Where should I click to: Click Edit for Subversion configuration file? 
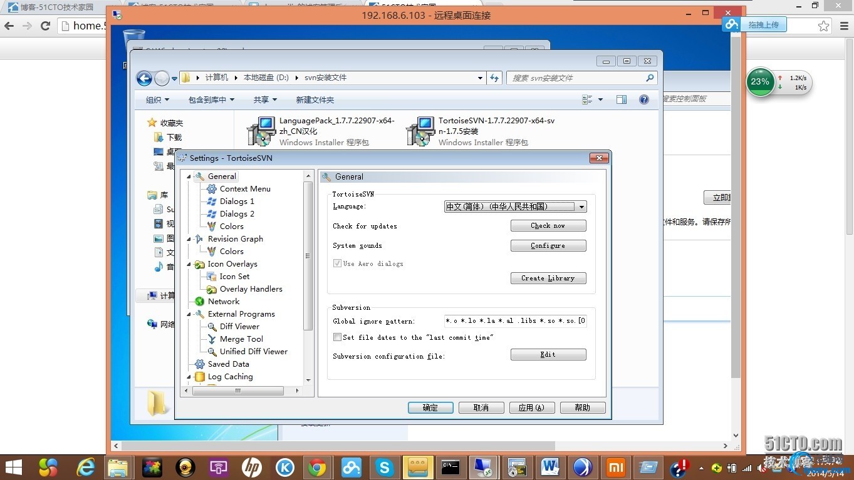pyautogui.click(x=548, y=354)
